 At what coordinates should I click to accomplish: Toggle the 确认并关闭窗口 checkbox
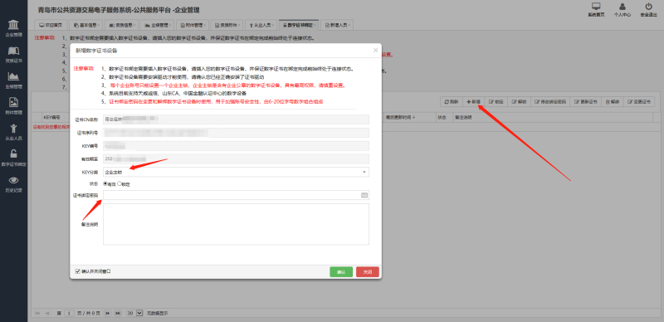coord(77,271)
